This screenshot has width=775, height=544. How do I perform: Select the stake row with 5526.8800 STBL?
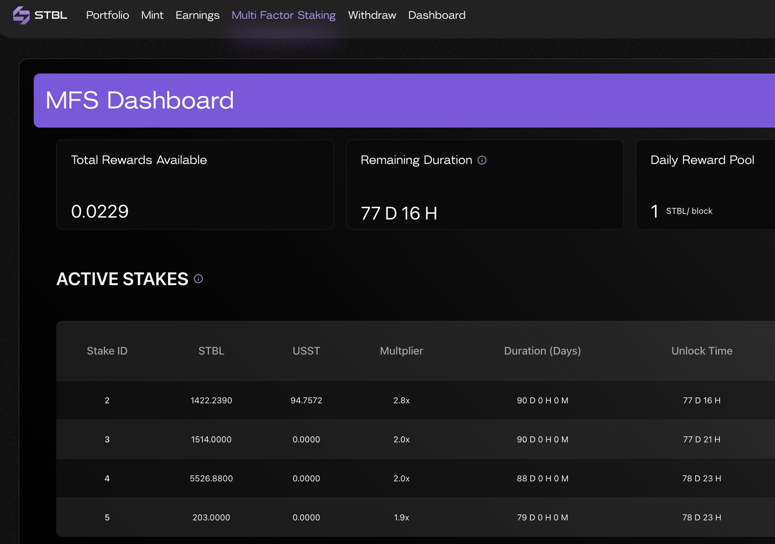tap(211, 479)
